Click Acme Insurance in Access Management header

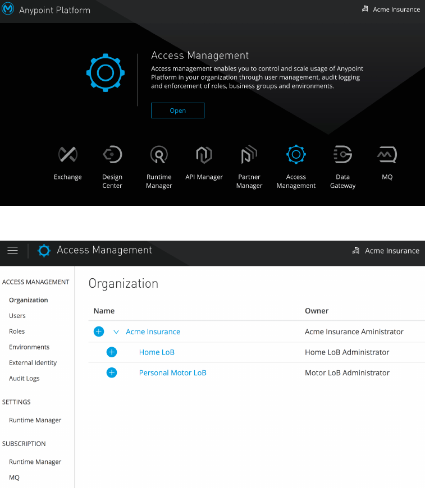click(392, 251)
